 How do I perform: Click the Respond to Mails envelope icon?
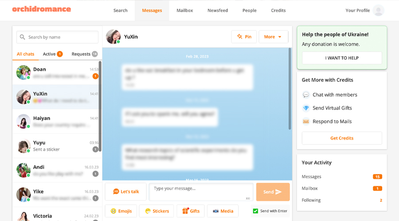click(306, 122)
